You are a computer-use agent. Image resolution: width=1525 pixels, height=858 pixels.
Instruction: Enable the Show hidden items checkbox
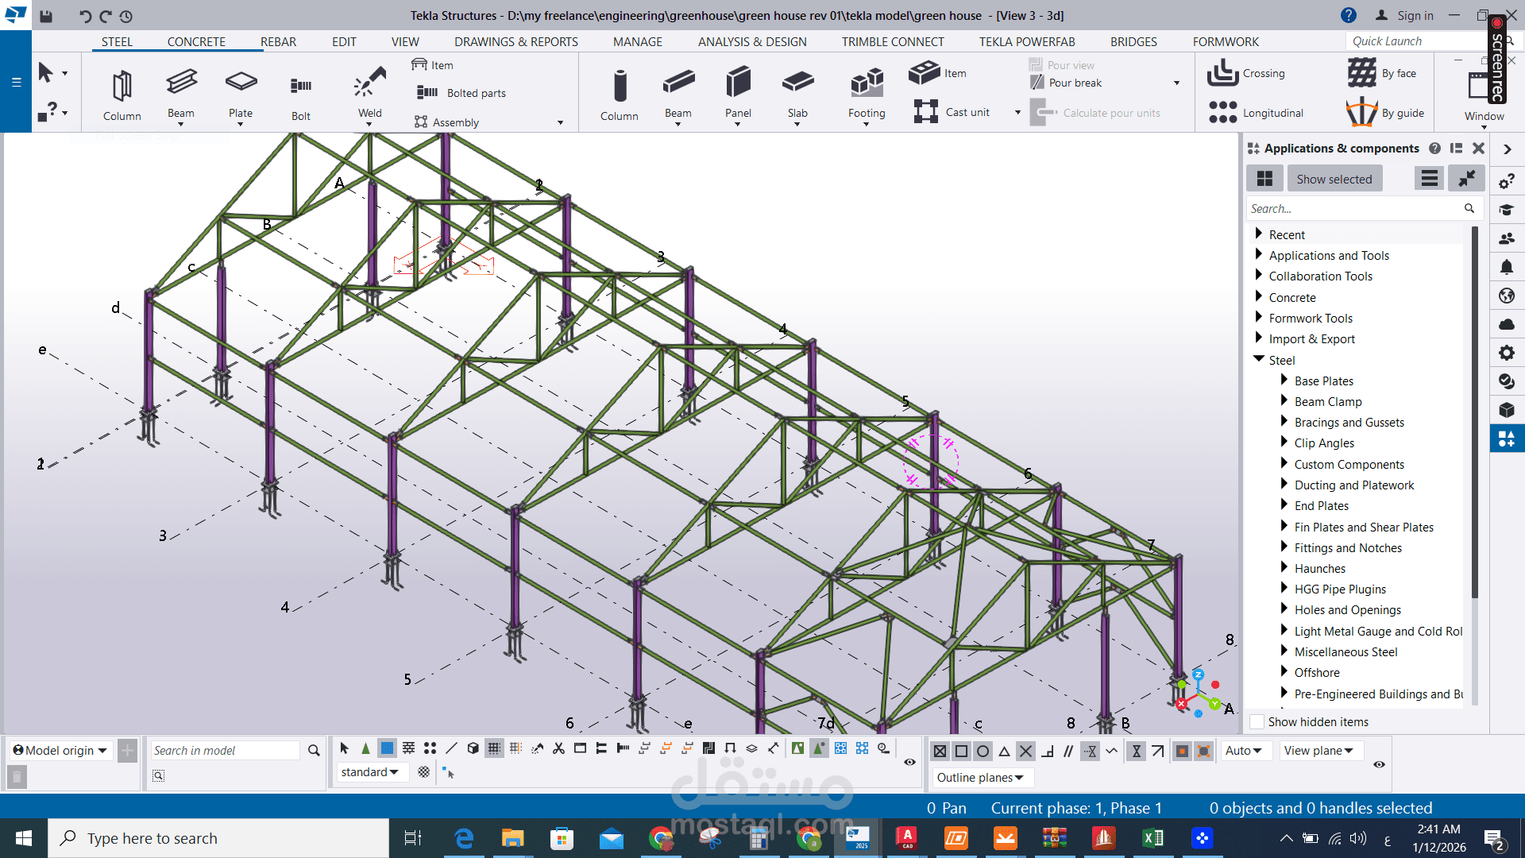1257,721
